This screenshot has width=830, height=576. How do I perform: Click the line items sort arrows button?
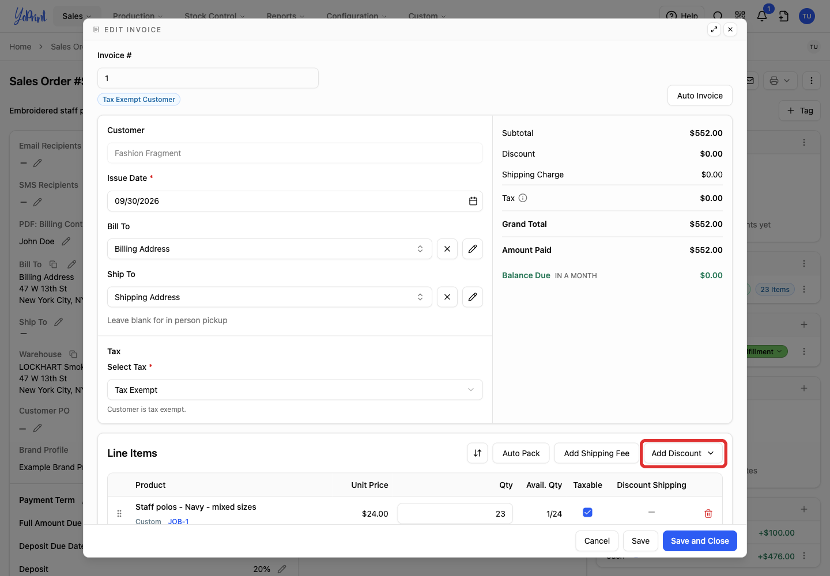(477, 453)
